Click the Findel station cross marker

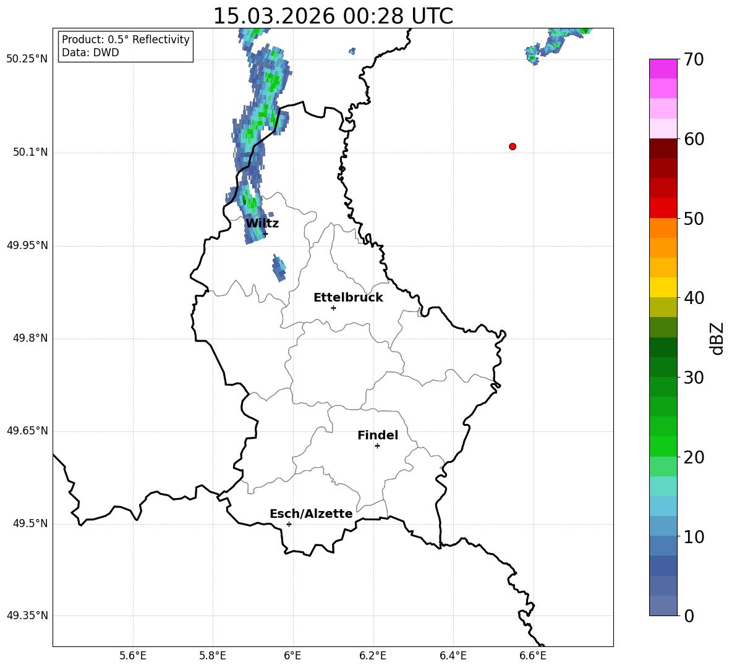click(377, 446)
